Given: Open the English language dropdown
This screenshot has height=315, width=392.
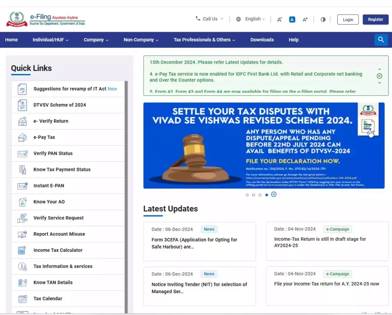Looking at the screenshot, I should 251,19.
